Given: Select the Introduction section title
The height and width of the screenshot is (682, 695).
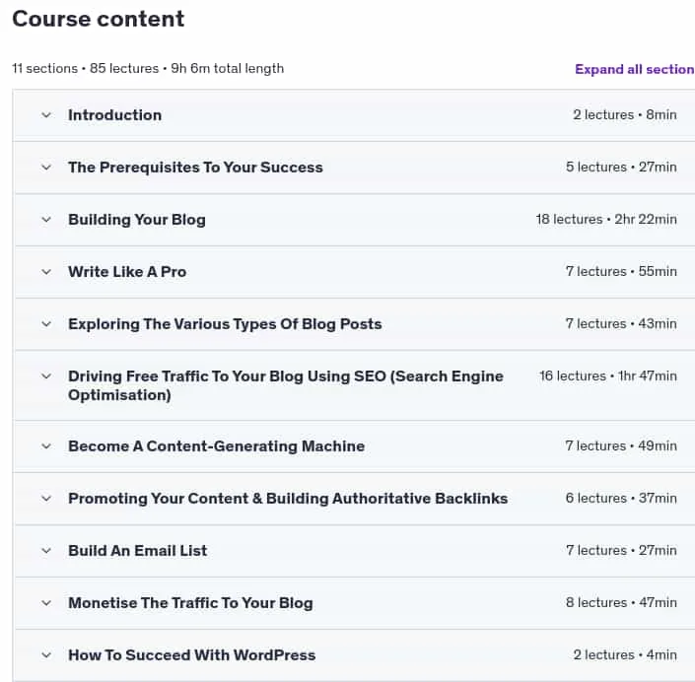Looking at the screenshot, I should 114,115.
